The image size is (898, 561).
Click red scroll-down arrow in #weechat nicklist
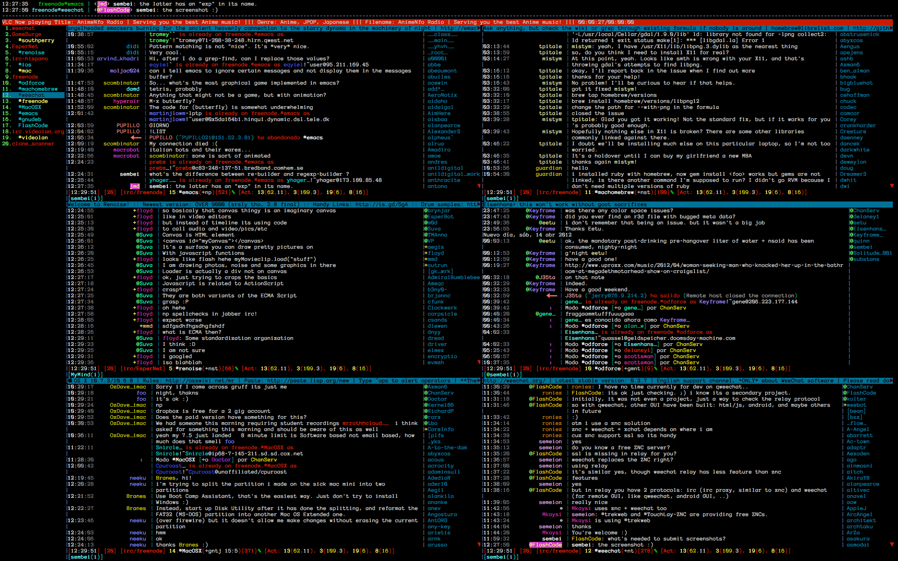[891, 545]
